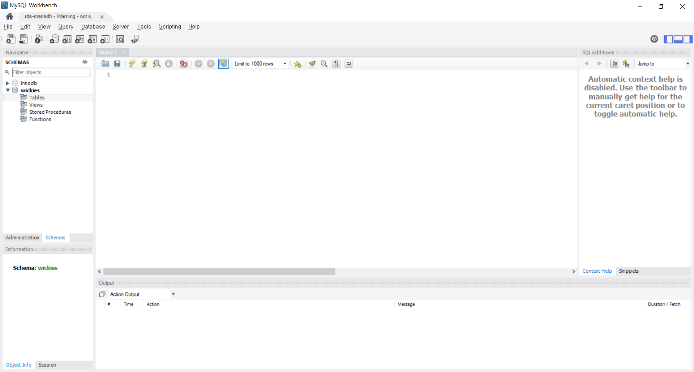Open the Scripting menu
The width and height of the screenshot is (694, 372).
pyautogui.click(x=170, y=27)
